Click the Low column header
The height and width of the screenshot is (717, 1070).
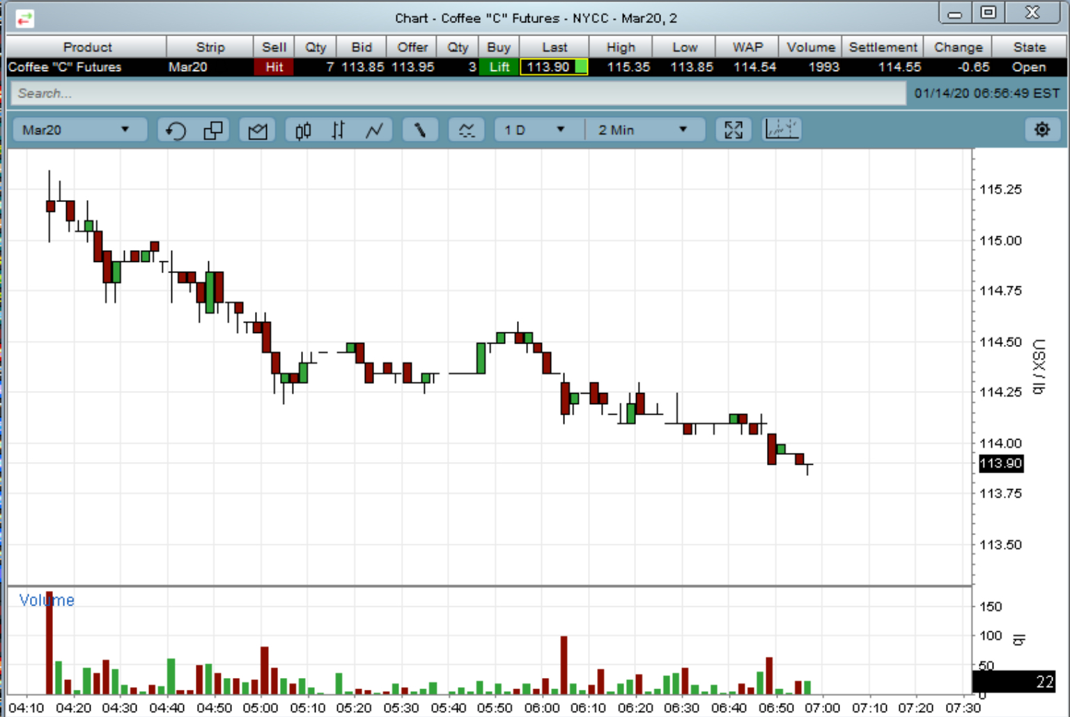coord(685,47)
